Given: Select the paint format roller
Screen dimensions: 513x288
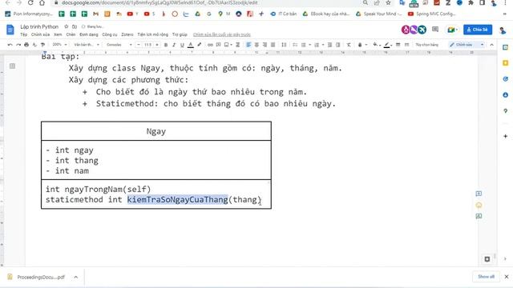Looking at the screenshot, I should point(42,45).
